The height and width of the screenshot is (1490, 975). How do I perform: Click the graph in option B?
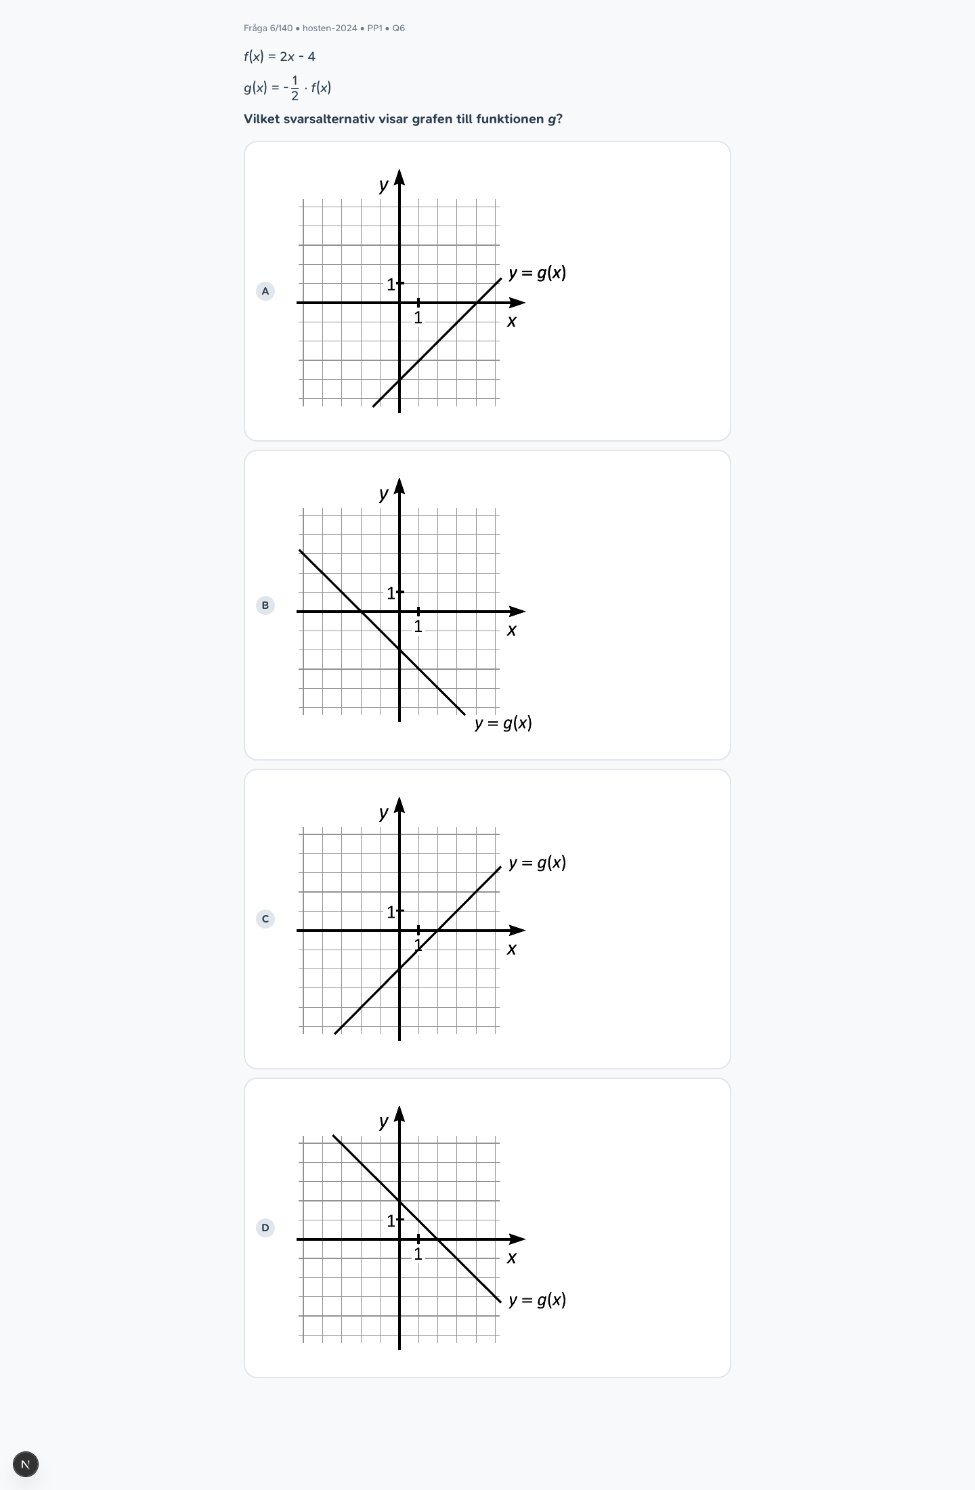(x=414, y=605)
